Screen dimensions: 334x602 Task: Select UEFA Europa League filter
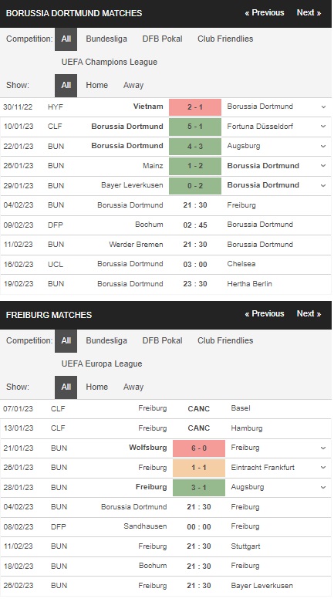[x=102, y=364]
